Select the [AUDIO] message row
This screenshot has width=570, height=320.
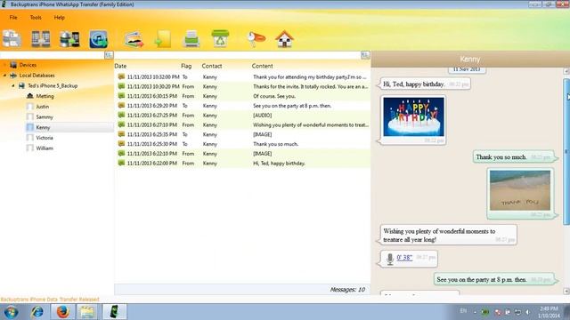click(243, 116)
